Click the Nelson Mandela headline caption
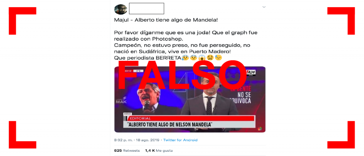Screen dimensions: 364x156 pos(170,125)
